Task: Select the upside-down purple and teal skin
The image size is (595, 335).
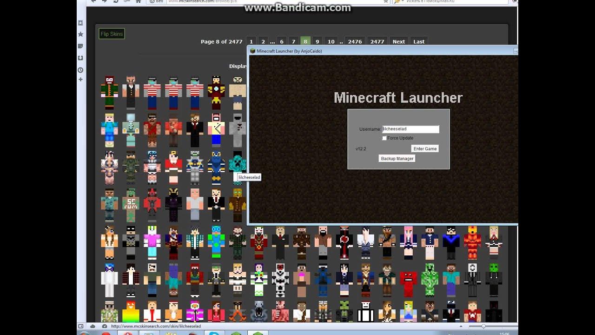Action: (x=173, y=280)
